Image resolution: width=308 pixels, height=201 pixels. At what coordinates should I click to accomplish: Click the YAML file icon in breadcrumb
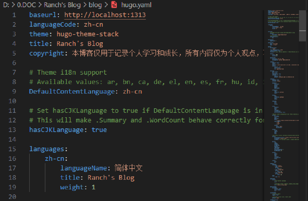[114, 5]
